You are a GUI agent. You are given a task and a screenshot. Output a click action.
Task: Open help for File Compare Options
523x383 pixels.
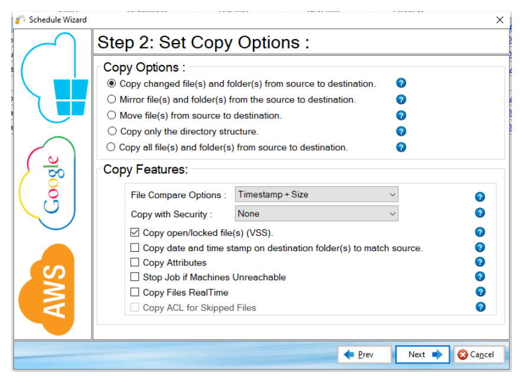coord(480,197)
